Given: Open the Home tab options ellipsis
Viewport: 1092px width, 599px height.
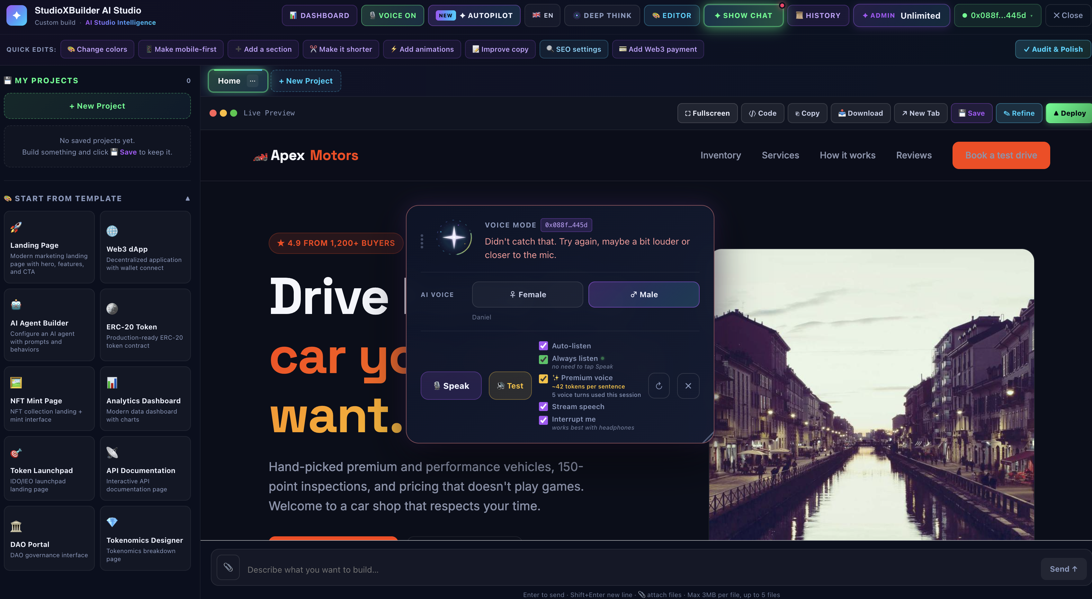Looking at the screenshot, I should tap(253, 81).
